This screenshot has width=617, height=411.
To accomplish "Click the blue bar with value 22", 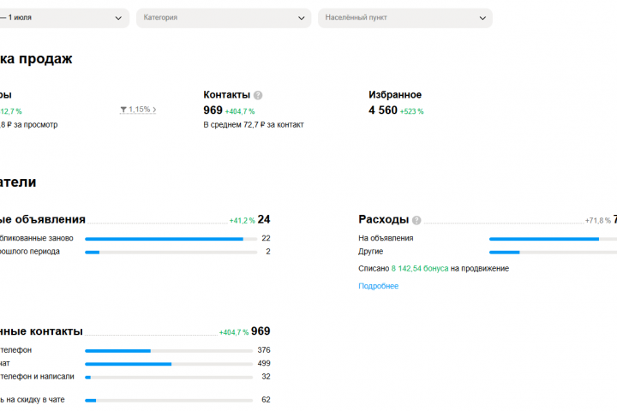I will point(171,239).
